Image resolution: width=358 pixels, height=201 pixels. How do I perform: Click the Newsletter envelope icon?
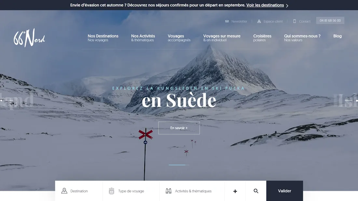pos(227,21)
